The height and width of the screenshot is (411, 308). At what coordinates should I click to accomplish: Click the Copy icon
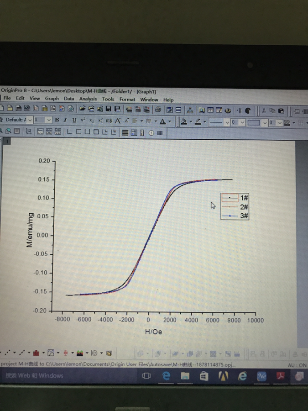click(x=272, y=111)
